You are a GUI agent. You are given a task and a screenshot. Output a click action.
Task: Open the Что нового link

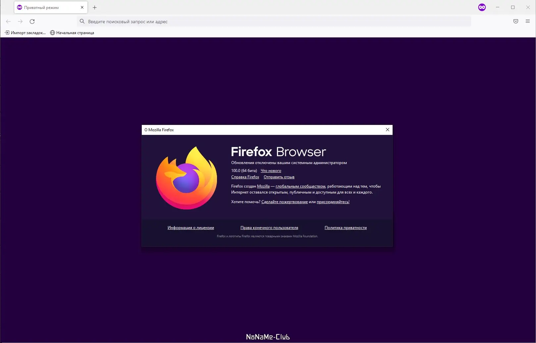pos(271,171)
